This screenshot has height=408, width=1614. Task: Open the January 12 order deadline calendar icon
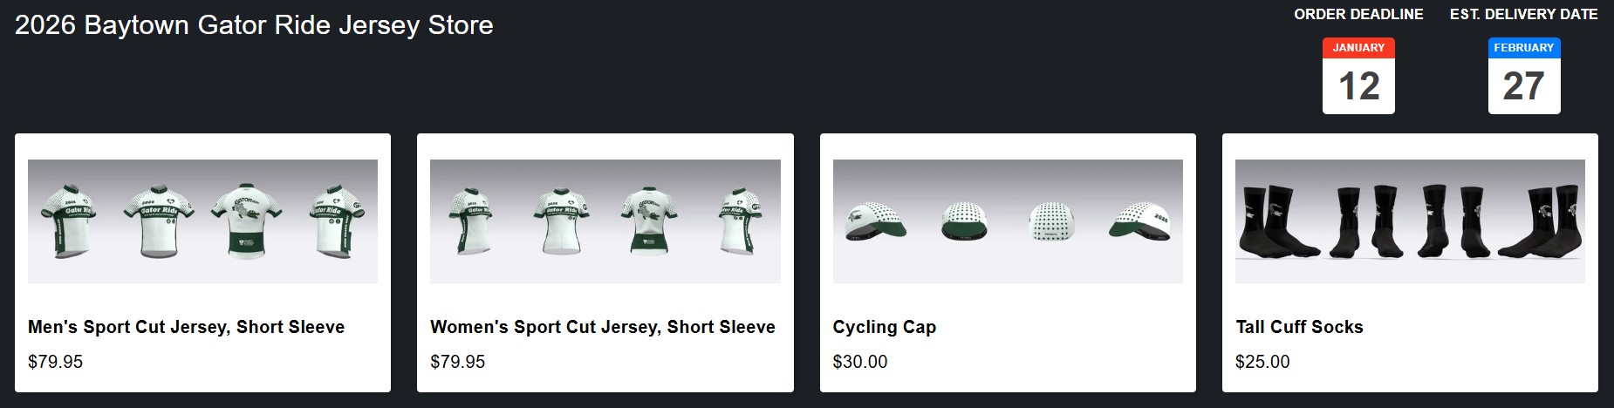point(1358,76)
